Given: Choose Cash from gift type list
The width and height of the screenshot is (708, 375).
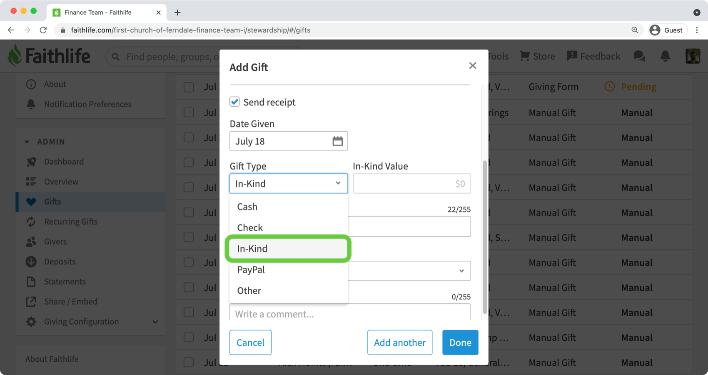Looking at the screenshot, I should 288,207.
